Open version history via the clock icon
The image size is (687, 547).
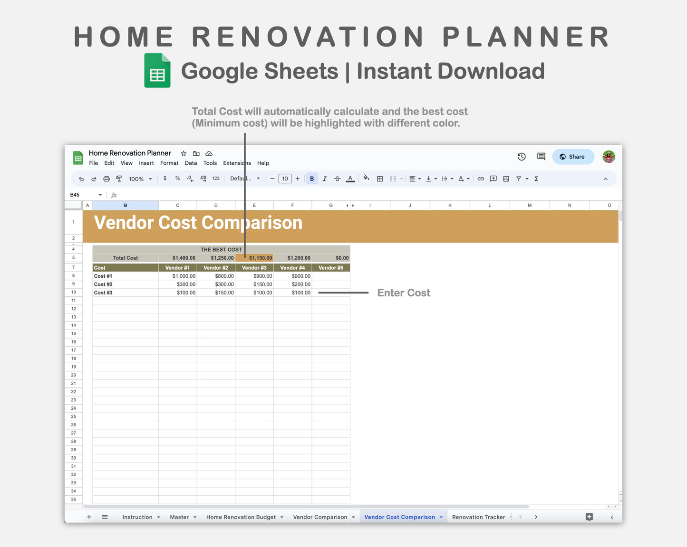[522, 157]
